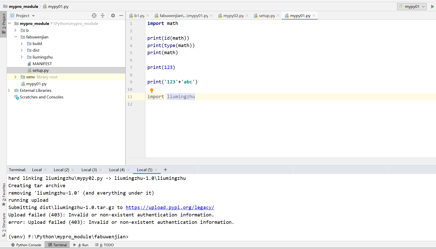Image resolution: width=436 pixels, height=249 pixels.
Task: Open the Project view dropdown arrow
Action: [33, 16]
